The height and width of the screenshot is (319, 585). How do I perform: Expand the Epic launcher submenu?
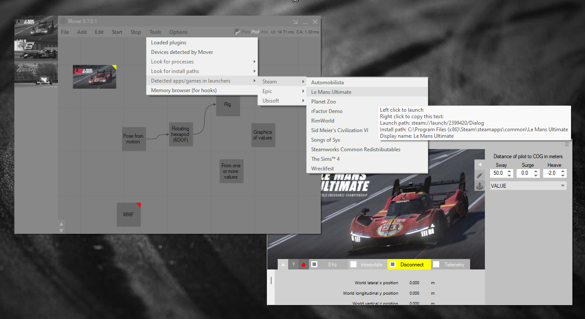coord(282,91)
